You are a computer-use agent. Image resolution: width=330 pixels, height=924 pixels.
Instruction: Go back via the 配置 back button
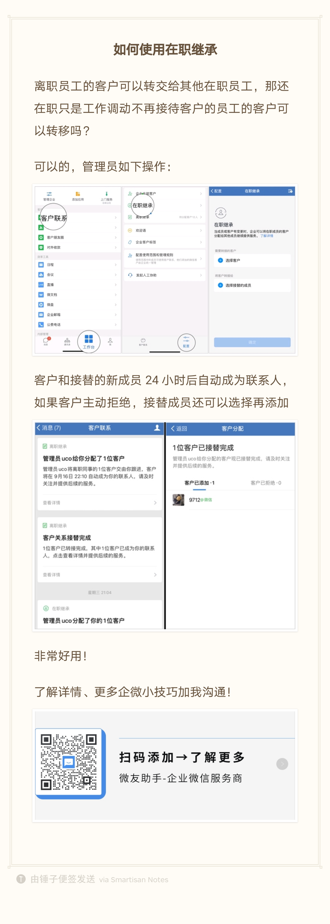click(216, 191)
